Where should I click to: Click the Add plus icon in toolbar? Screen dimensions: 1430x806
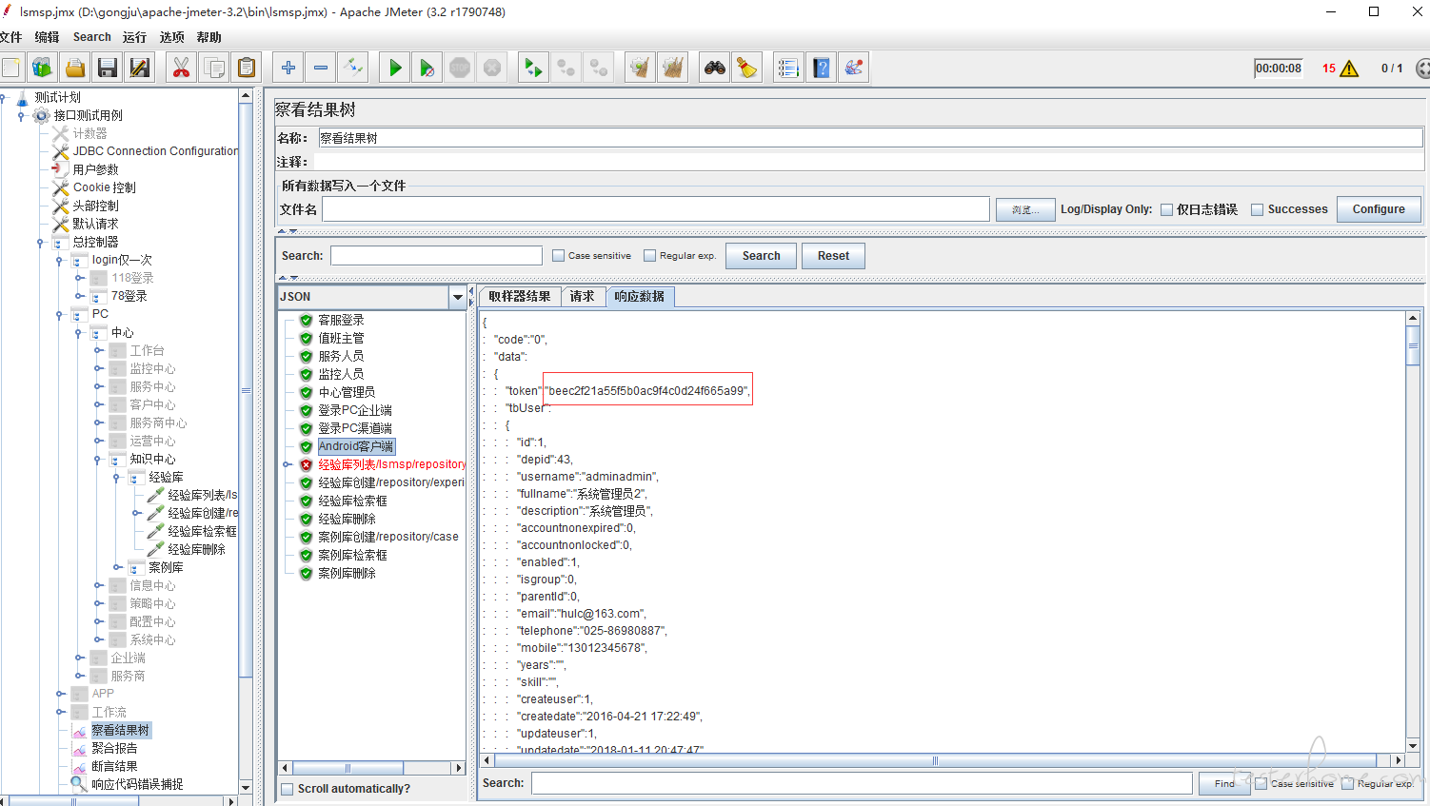coord(288,68)
